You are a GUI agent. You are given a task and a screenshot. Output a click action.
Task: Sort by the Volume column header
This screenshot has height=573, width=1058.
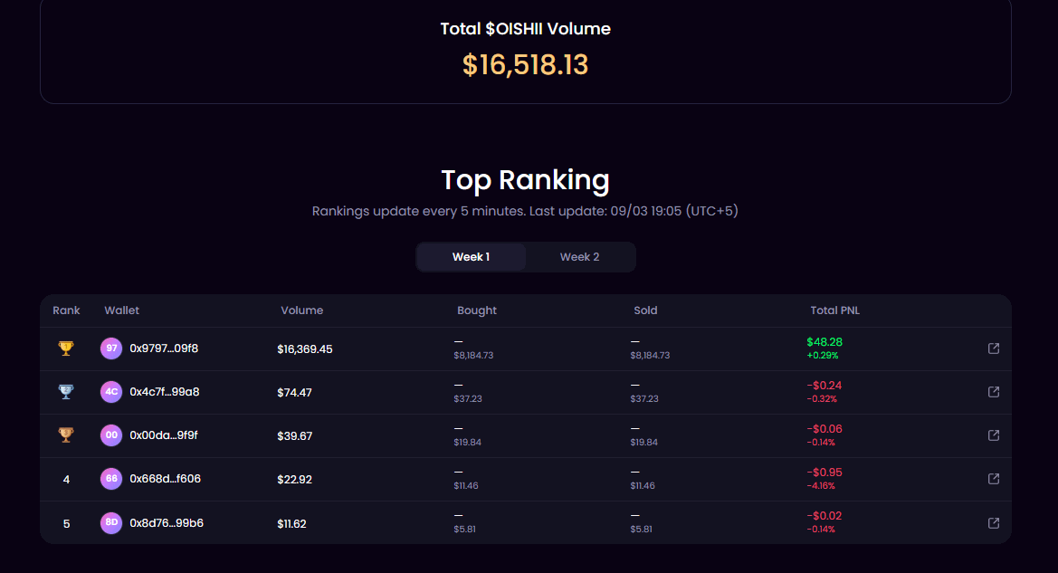click(301, 310)
